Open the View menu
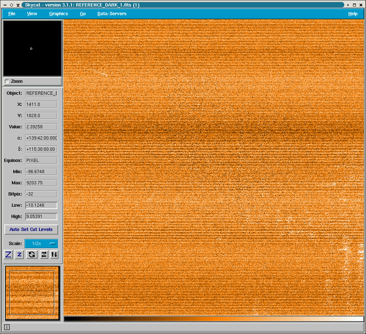The height and width of the screenshot is (334, 366). coord(32,14)
